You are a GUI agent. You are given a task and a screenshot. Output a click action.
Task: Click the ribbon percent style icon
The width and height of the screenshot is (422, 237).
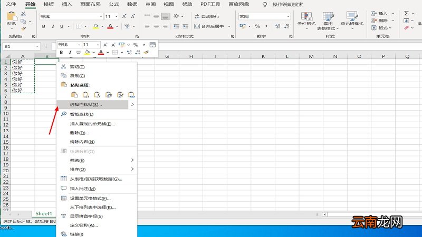pyautogui.click(x=257, y=26)
